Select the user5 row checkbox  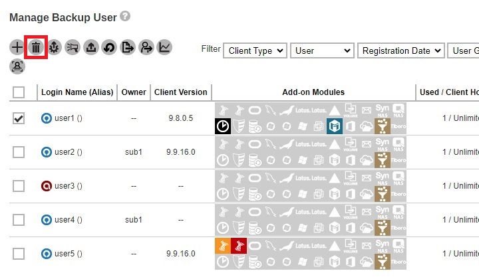19,254
